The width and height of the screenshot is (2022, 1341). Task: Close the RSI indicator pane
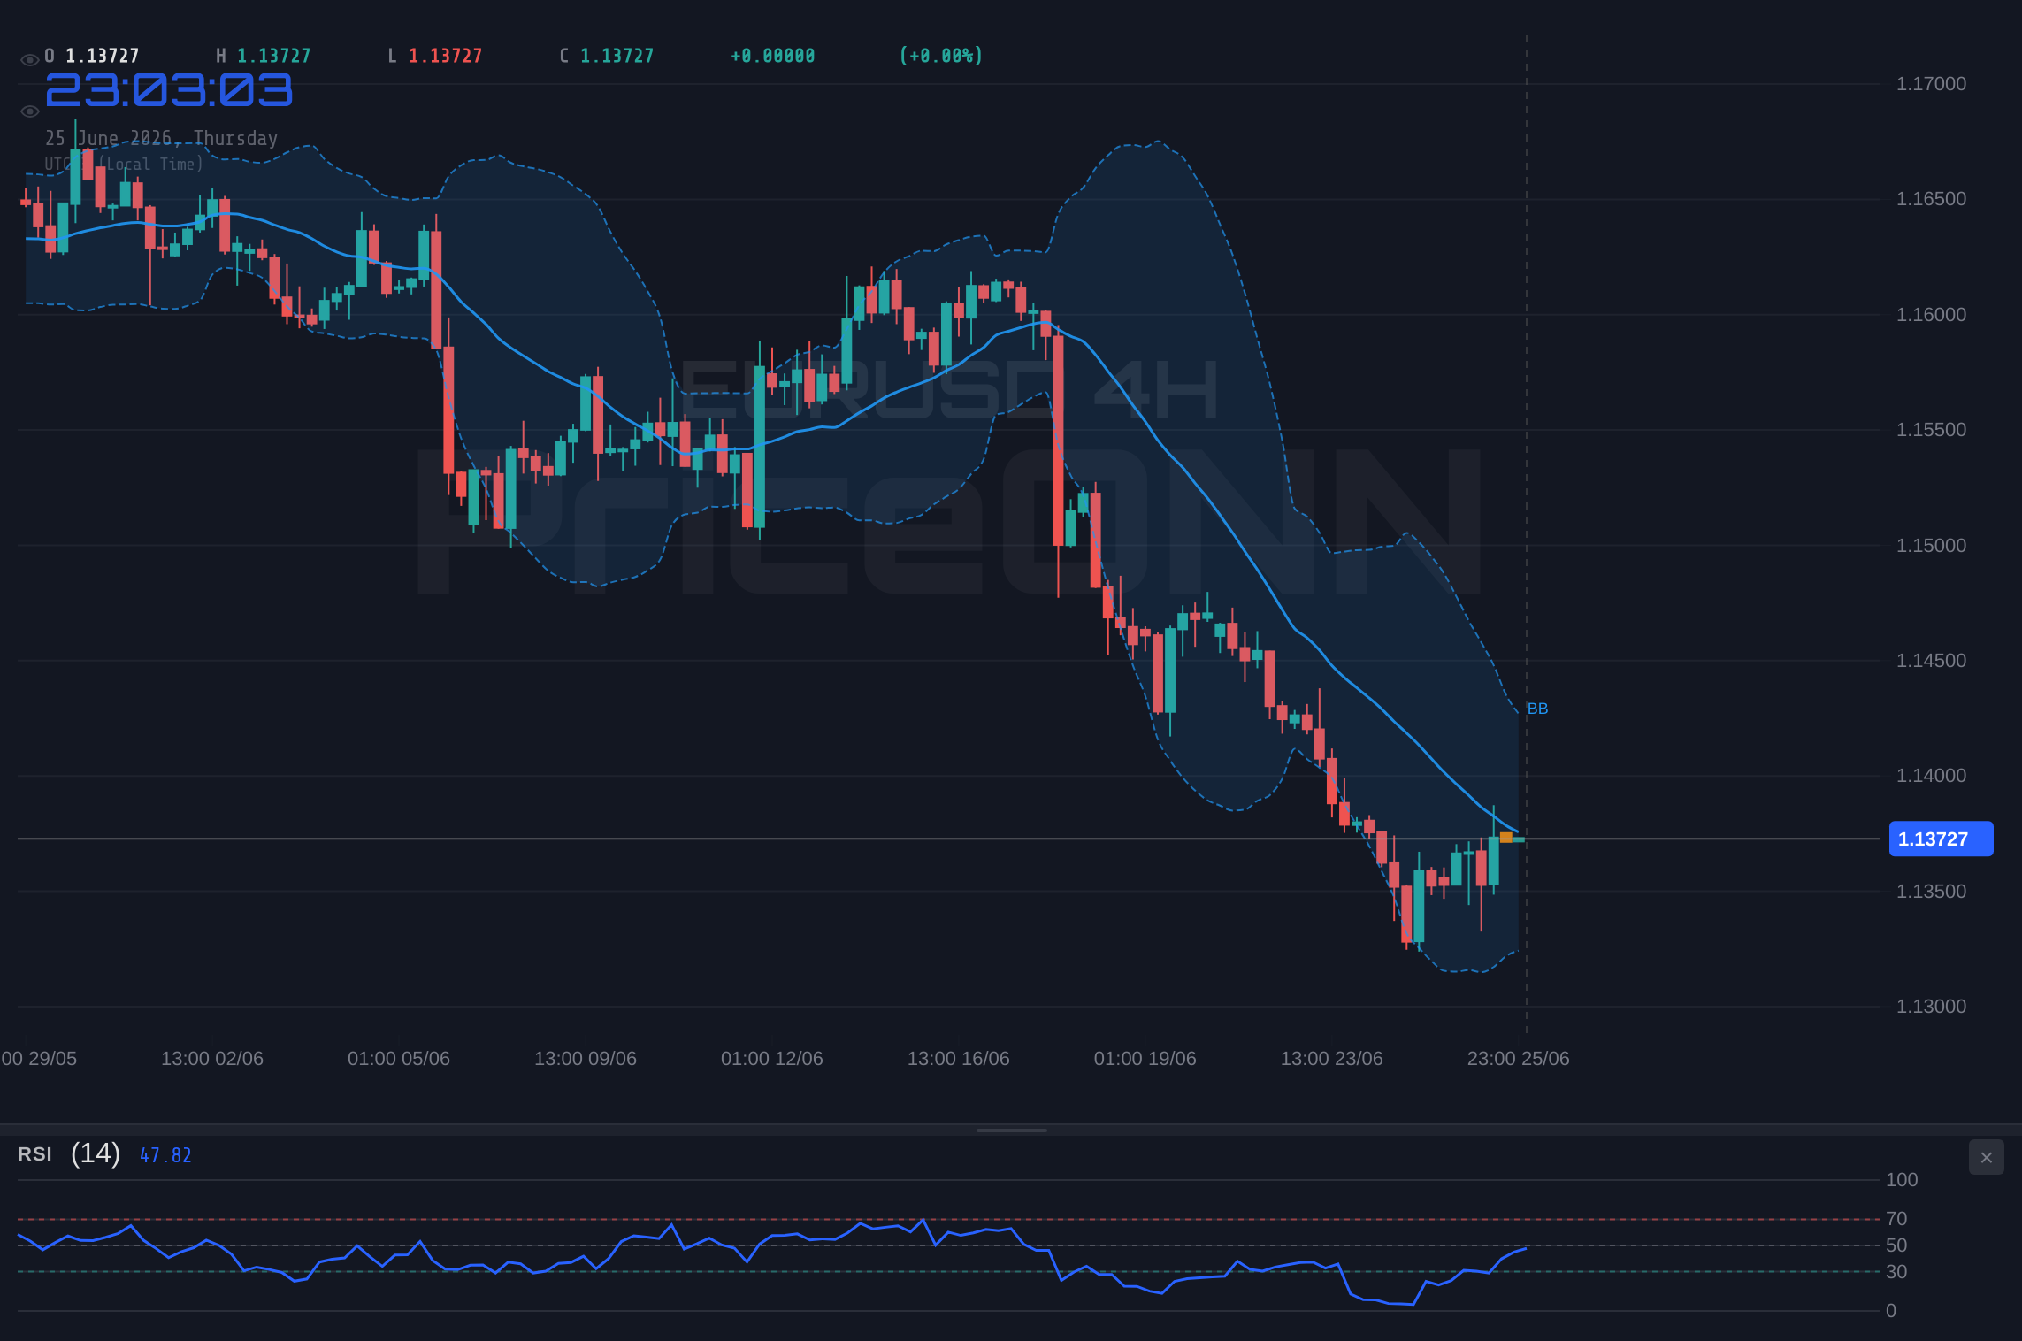tap(1986, 1157)
